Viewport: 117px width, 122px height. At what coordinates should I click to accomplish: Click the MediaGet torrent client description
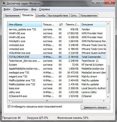tap(94, 73)
